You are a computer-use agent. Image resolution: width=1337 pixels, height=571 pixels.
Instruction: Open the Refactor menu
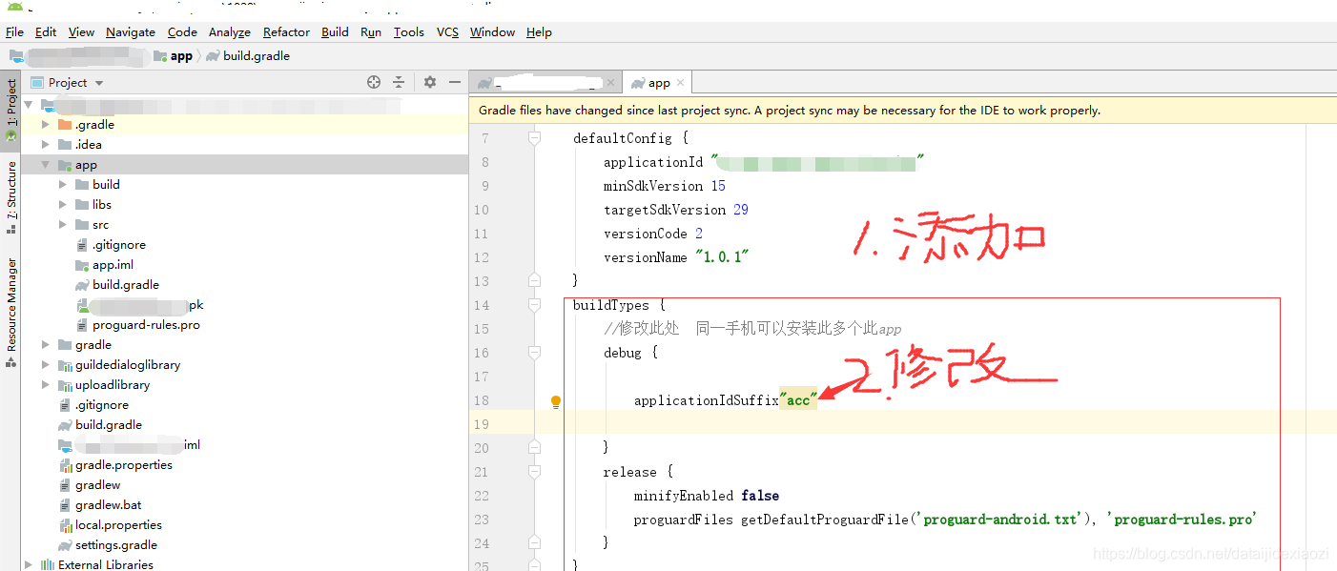tap(287, 32)
